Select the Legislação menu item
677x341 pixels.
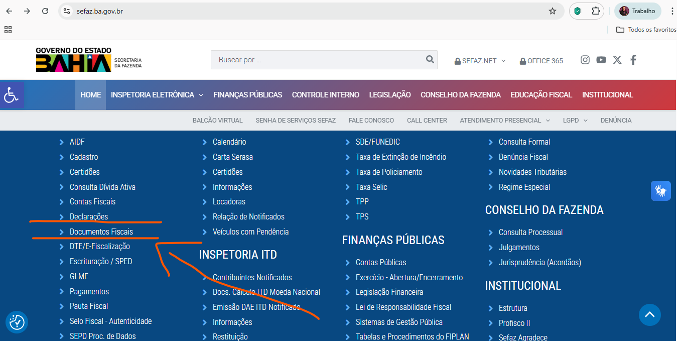tap(390, 95)
